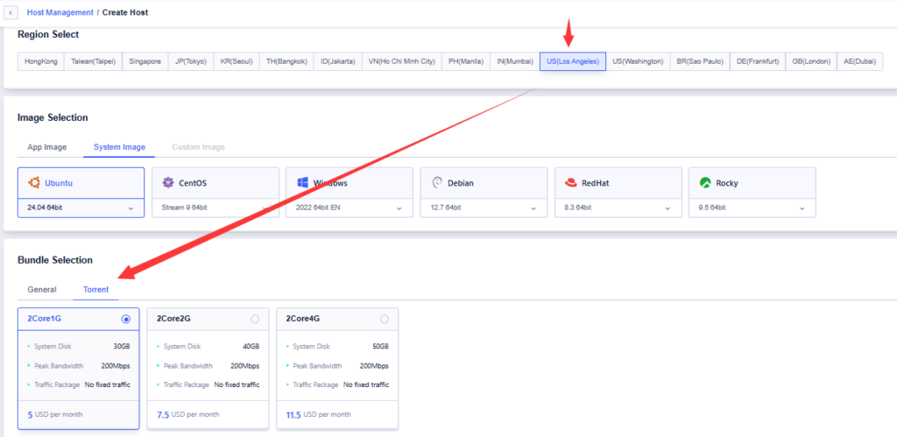Choose the Singapore region button
This screenshot has height=437, width=897.
[145, 62]
